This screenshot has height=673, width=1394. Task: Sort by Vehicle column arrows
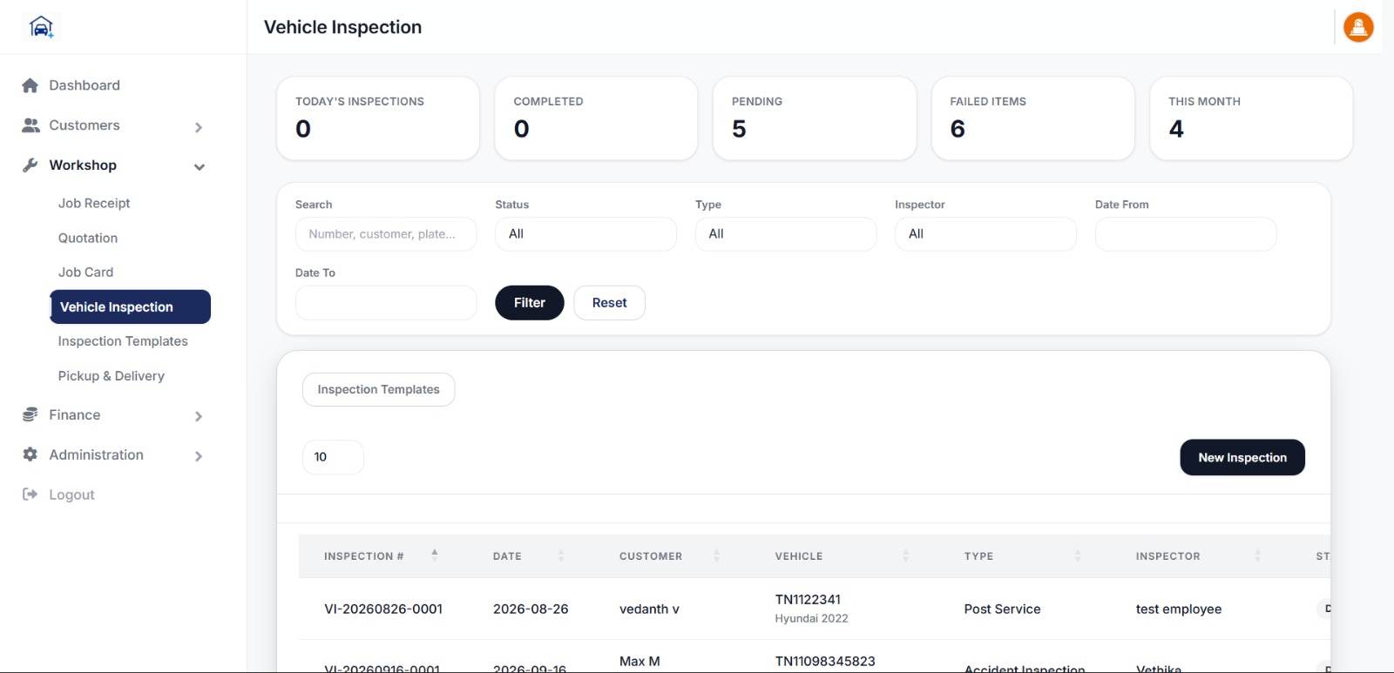(x=906, y=555)
